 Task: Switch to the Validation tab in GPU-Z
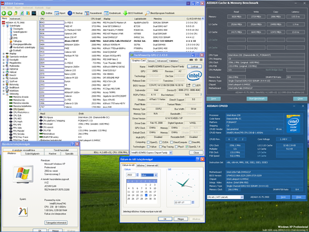[173, 61]
